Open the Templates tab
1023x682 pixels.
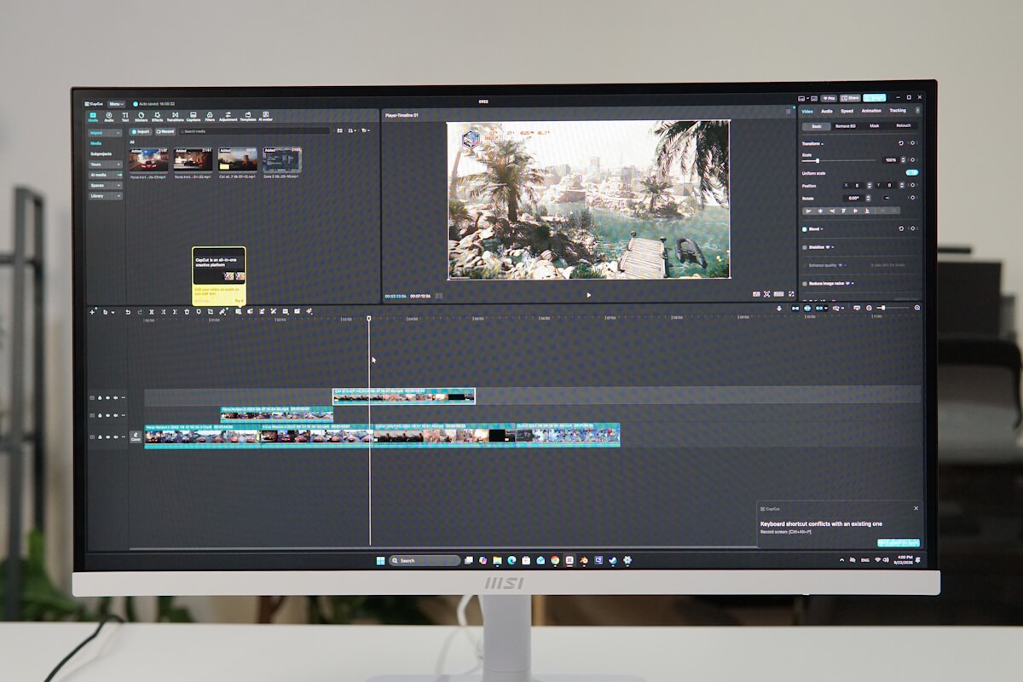point(248,115)
